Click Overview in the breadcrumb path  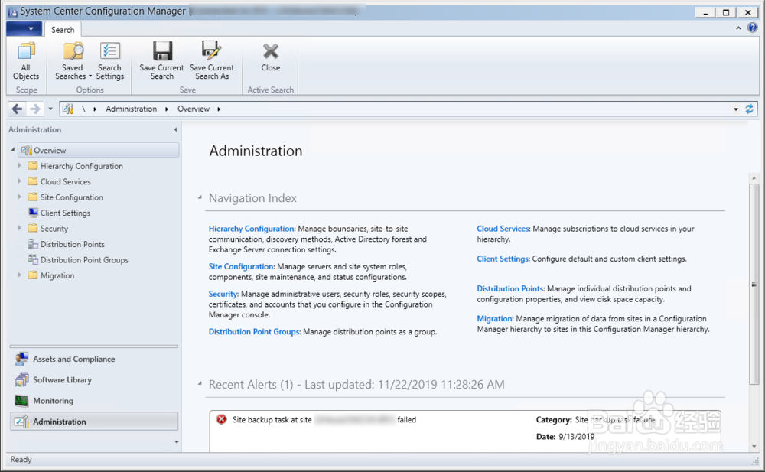pyautogui.click(x=194, y=109)
